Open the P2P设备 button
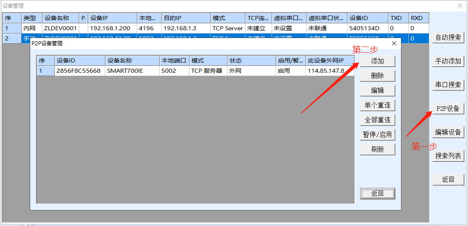The image size is (468, 226). click(448, 109)
